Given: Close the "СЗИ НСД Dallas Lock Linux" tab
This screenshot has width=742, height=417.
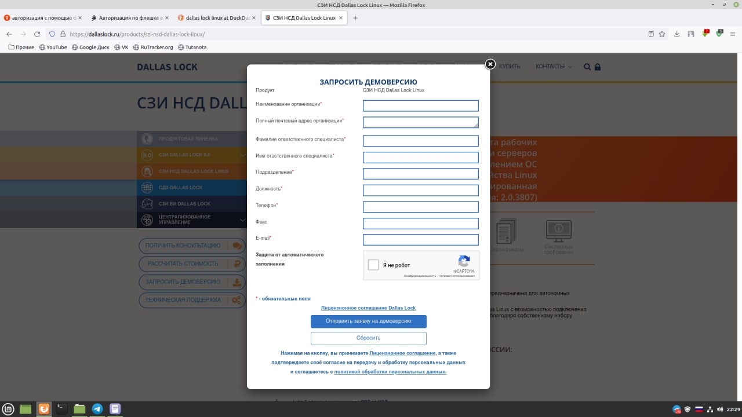Looking at the screenshot, I should 341,18.
